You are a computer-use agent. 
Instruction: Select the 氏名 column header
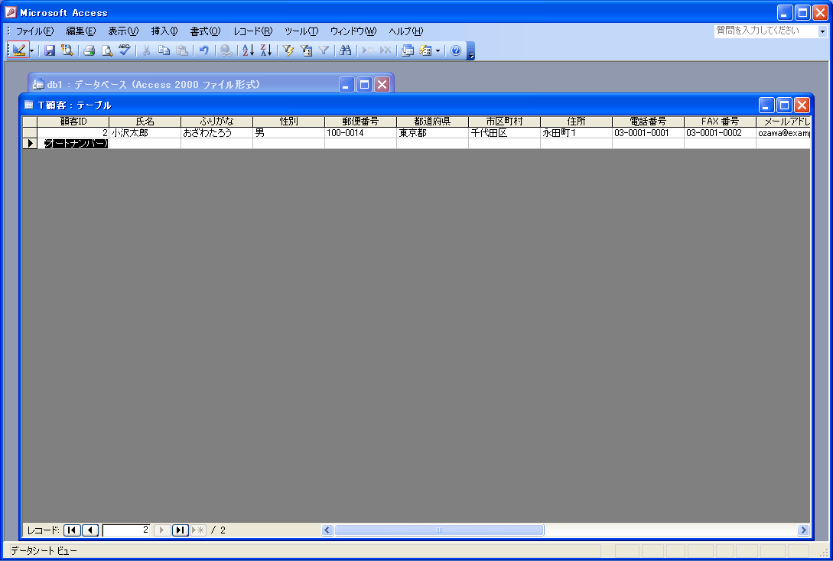[x=145, y=122]
